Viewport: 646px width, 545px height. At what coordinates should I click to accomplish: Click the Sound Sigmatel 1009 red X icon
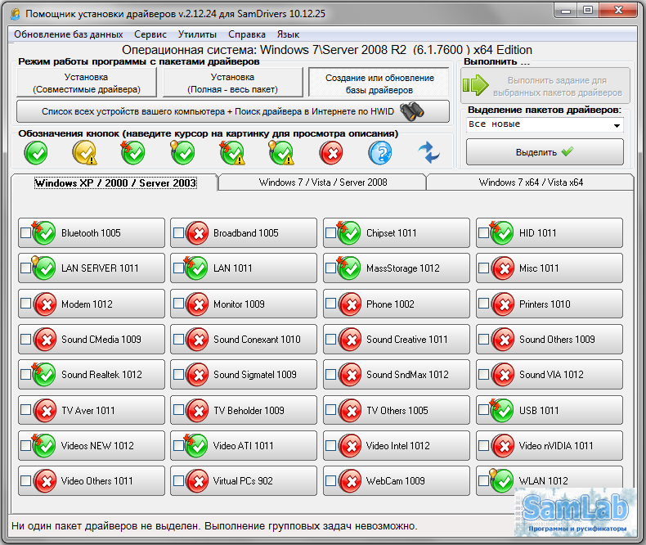(x=197, y=375)
